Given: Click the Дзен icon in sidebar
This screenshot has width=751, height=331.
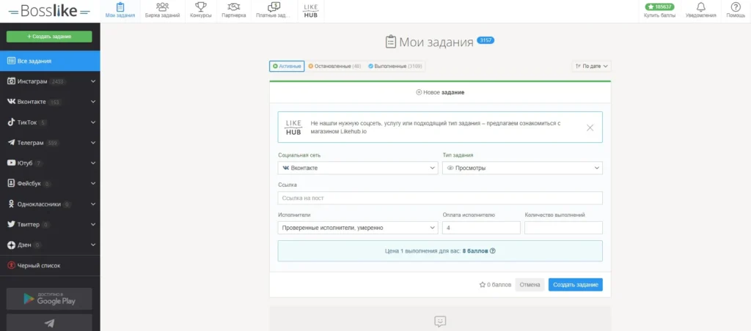Looking at the screenshot, I should click(x=12, y=245).
